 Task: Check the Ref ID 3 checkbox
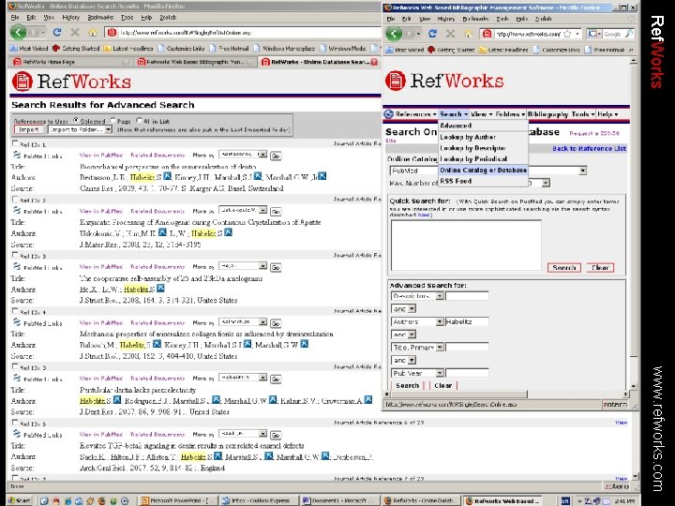tap(15, 255)
